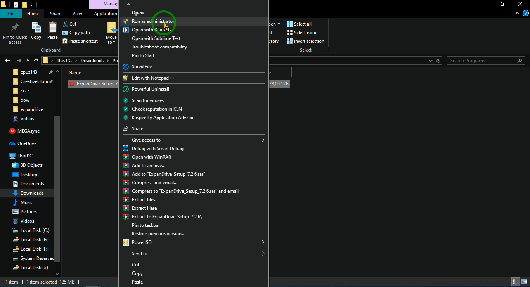This screenshot has width=530, height=287.
Task: Open the blue Help question mark
Action: [526, 14]
